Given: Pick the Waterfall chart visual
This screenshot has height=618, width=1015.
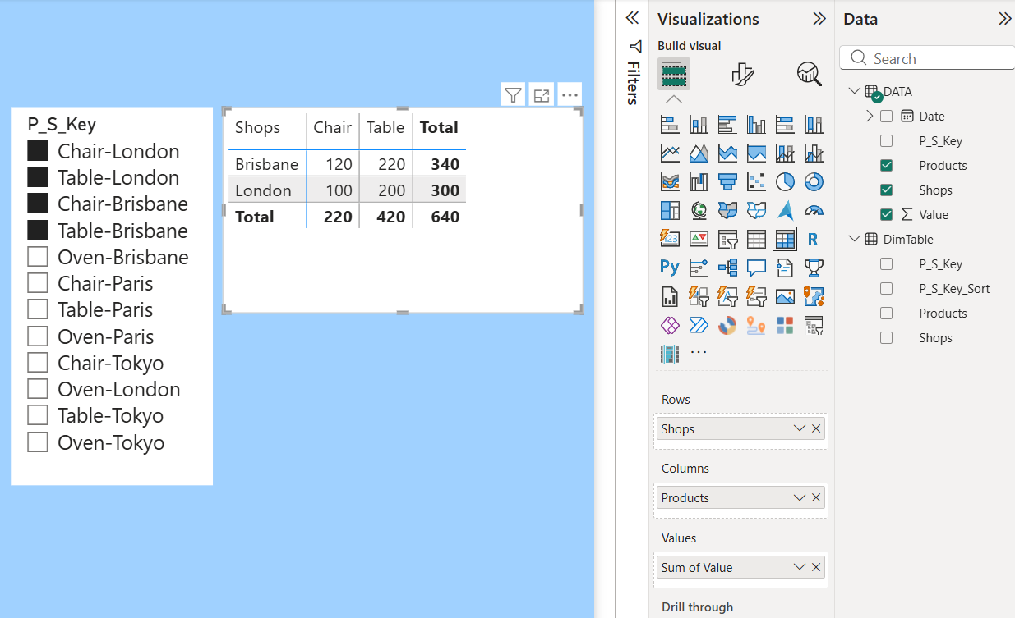Looking at the screenshot, I should point(699,182).
